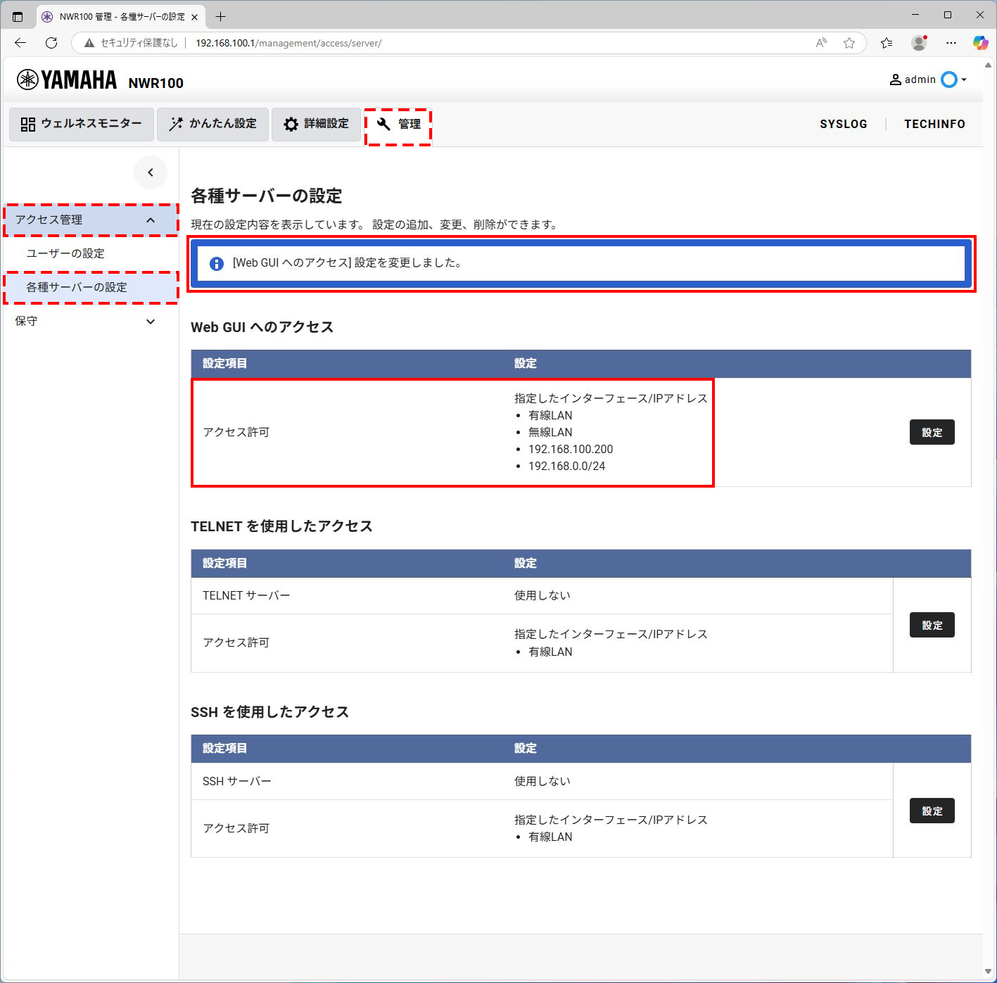The image size is (997, 983).
Task: Collapse the アクセス管理 section
Action: point(150,220)
